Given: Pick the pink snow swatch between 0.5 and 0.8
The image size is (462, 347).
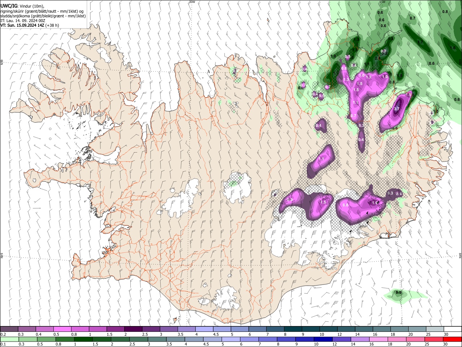Looking at the screenshot, I should 62,329.
